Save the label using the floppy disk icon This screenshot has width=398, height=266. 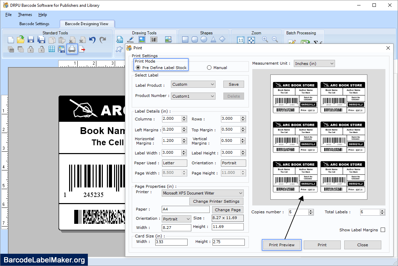coord(31,39)
